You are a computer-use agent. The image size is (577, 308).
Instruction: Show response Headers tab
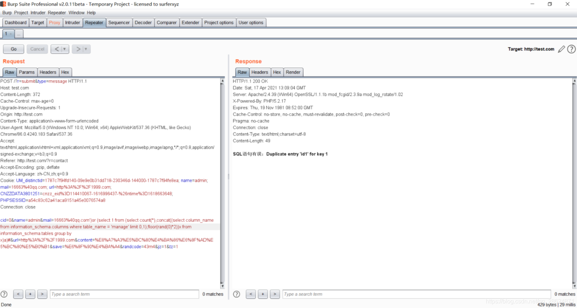point(260,72)
